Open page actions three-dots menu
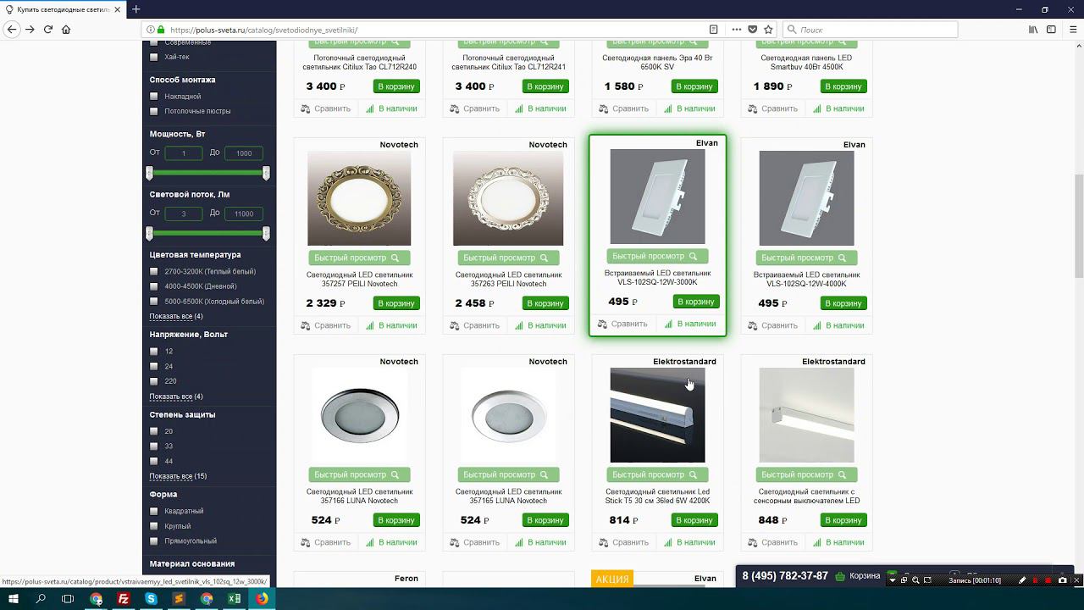 pos(736,29)
